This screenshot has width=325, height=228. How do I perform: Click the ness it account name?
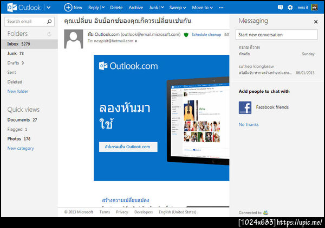[303, 8]
